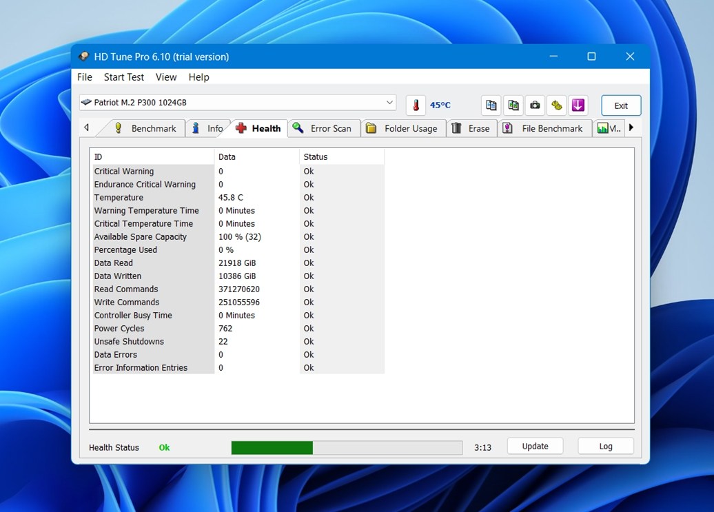Click the Log button
Screen dimensions: 714x512
pyautogui.click(x=605, y=447)
